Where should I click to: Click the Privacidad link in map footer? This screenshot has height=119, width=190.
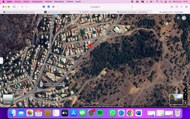141,106
